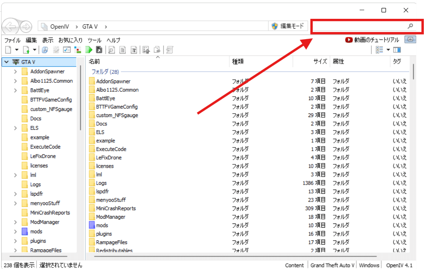Expand ELS in the tree panel
Viewport: 424px width, 269px height.
[x=15, y=128]
